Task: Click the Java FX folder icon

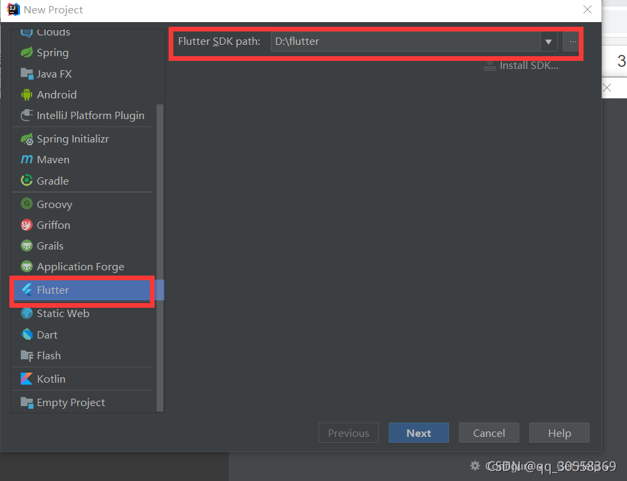Action: point(27,74)
